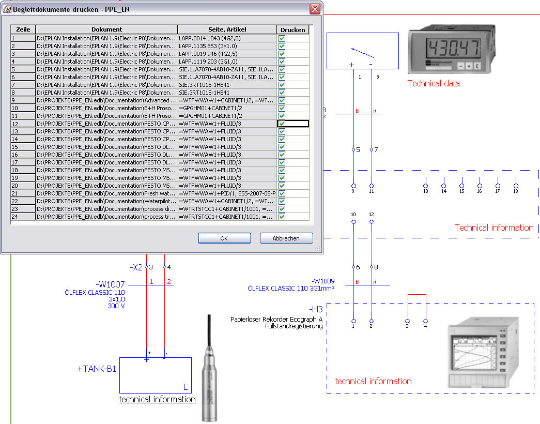Uncheck the Drucken checkbox in row 24
The width and height of the screenshot is (540, 424).
[282, 217]
